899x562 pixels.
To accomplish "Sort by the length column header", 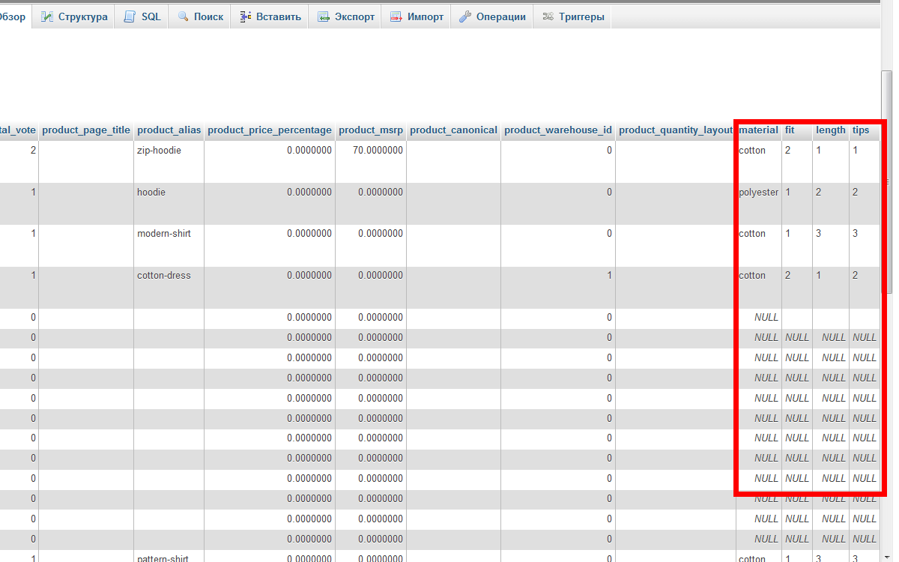I will (830, 130).
